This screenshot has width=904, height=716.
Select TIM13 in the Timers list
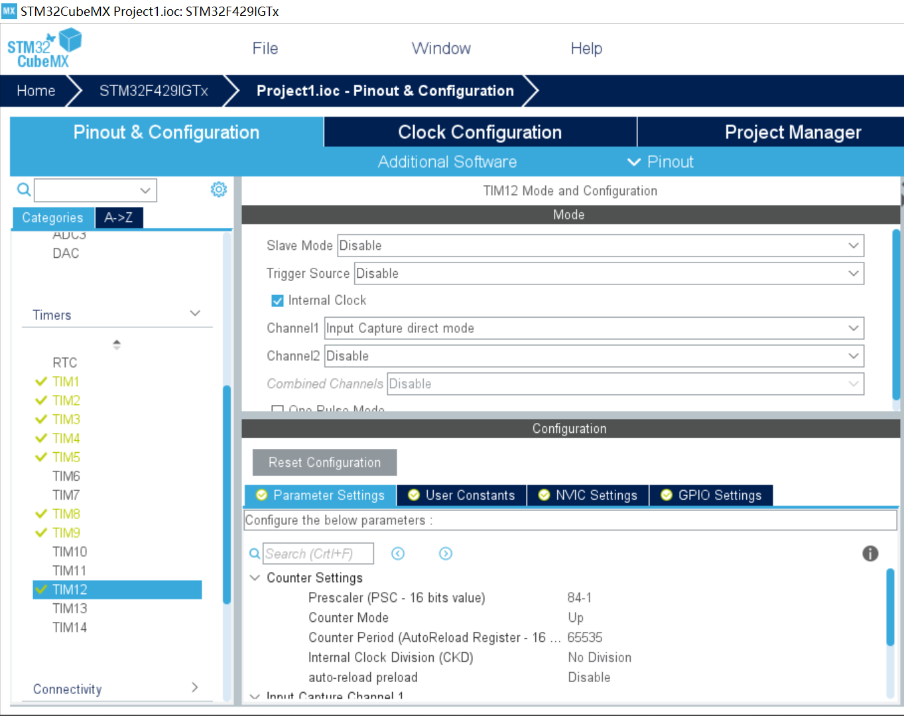click(70, 609)
